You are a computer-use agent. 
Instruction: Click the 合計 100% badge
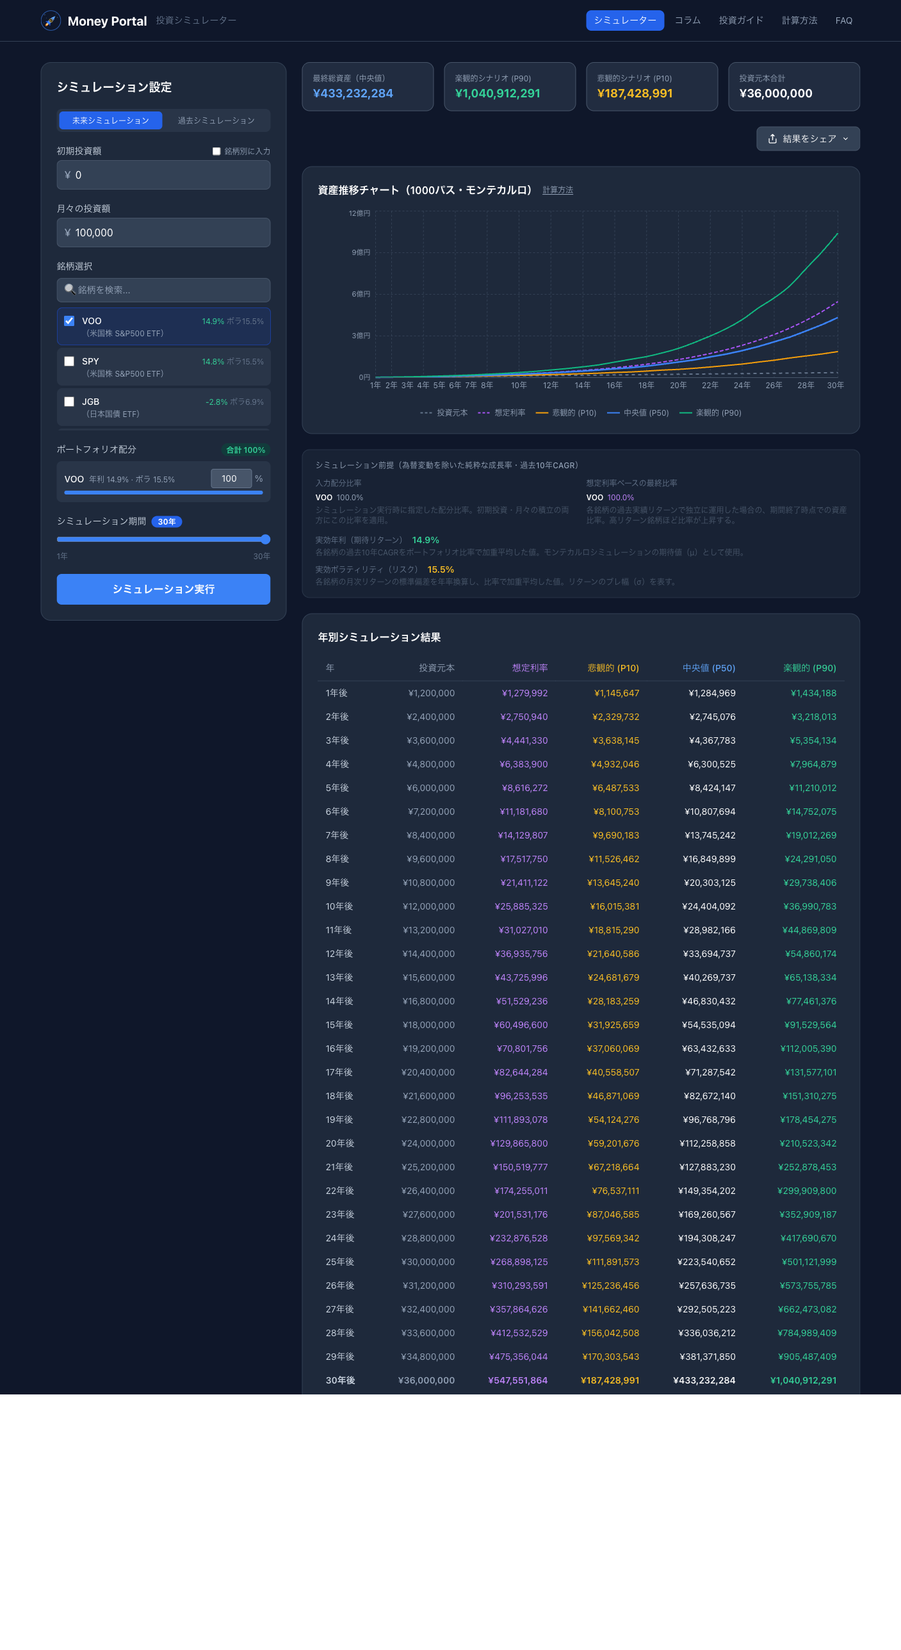click(x=246, y=450)
